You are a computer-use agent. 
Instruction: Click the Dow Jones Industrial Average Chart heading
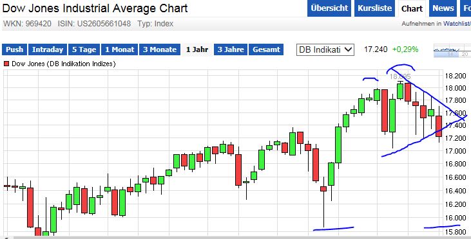tap(95, 8)
